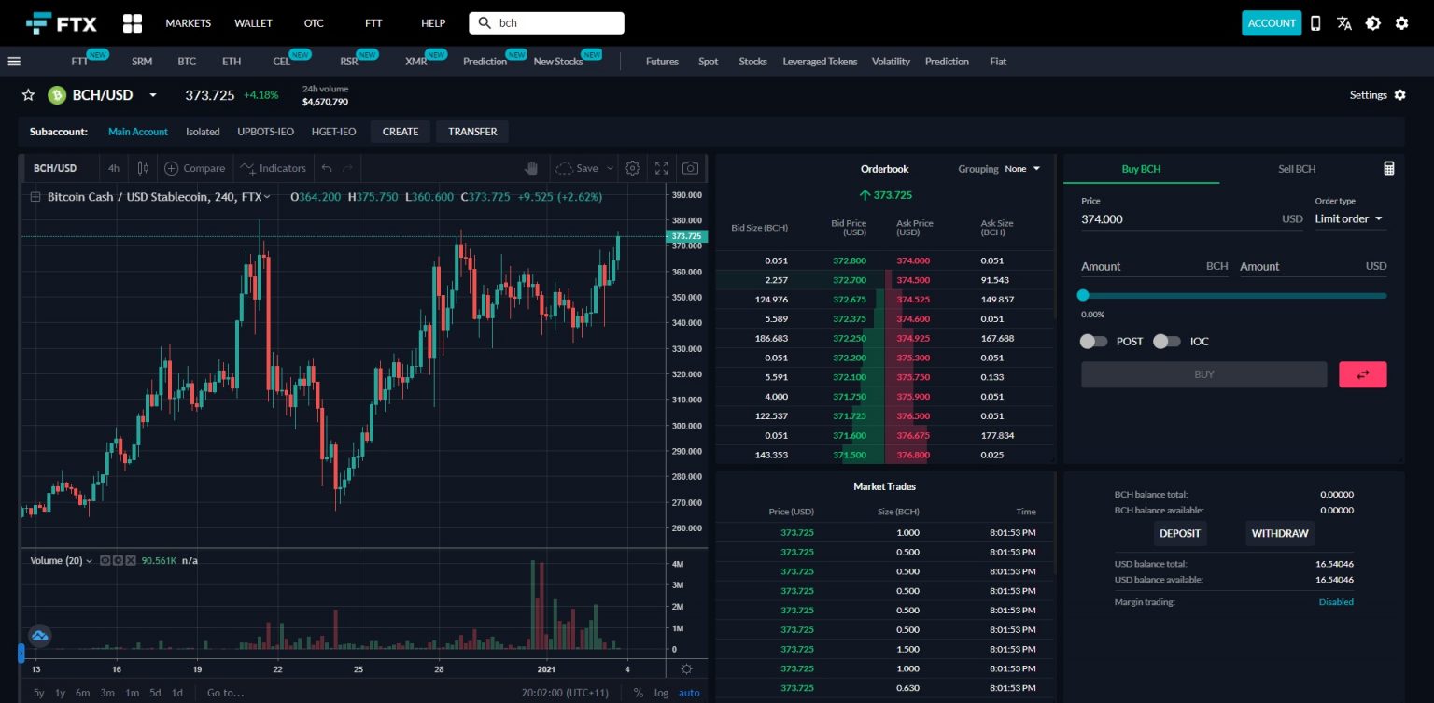1434x703 pixels.
Task: Favorite BCH/USD using the star icon
Action: tap(28, 94)
